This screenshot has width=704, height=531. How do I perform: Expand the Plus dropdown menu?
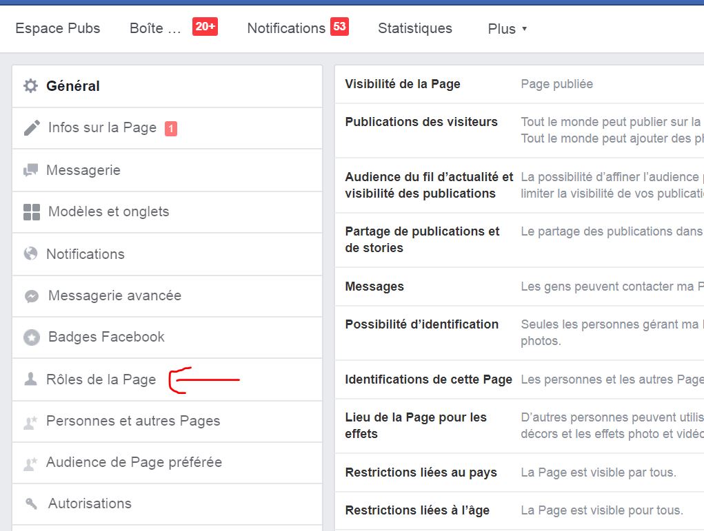point(507,29)
